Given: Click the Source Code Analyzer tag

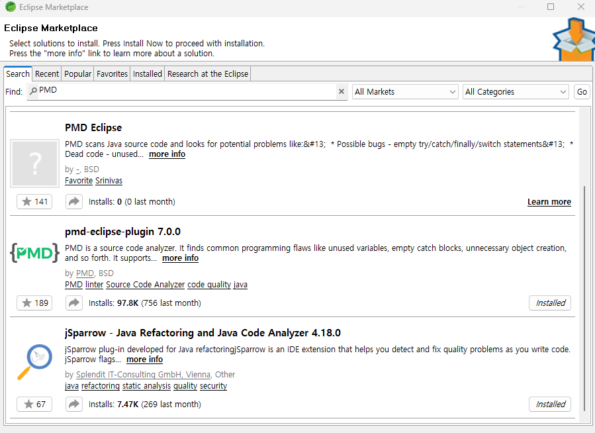Looking at the screenshot, I should pyautogui.click(x=146, y=285).
